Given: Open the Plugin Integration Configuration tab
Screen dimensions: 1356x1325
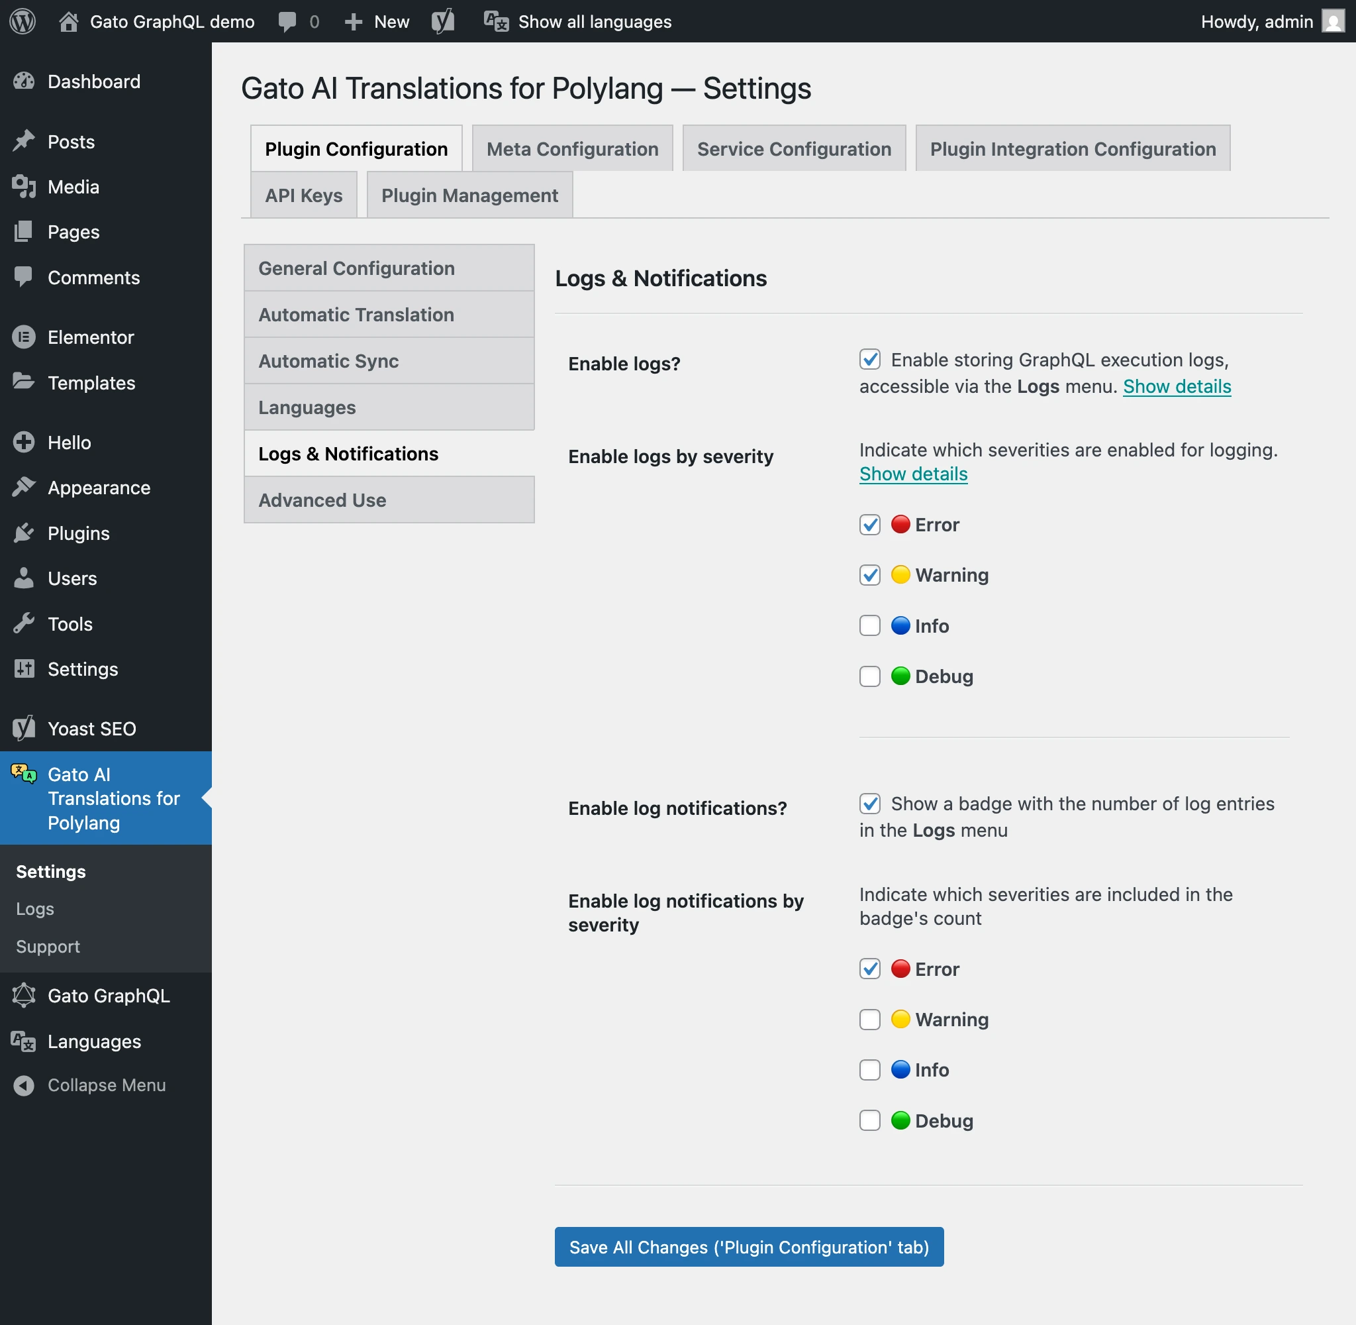Looking at the screenshot, I should [x=1073, y=148].
